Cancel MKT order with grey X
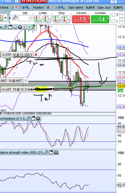This screenshot has height=193, width=125. tap(26, 81)
